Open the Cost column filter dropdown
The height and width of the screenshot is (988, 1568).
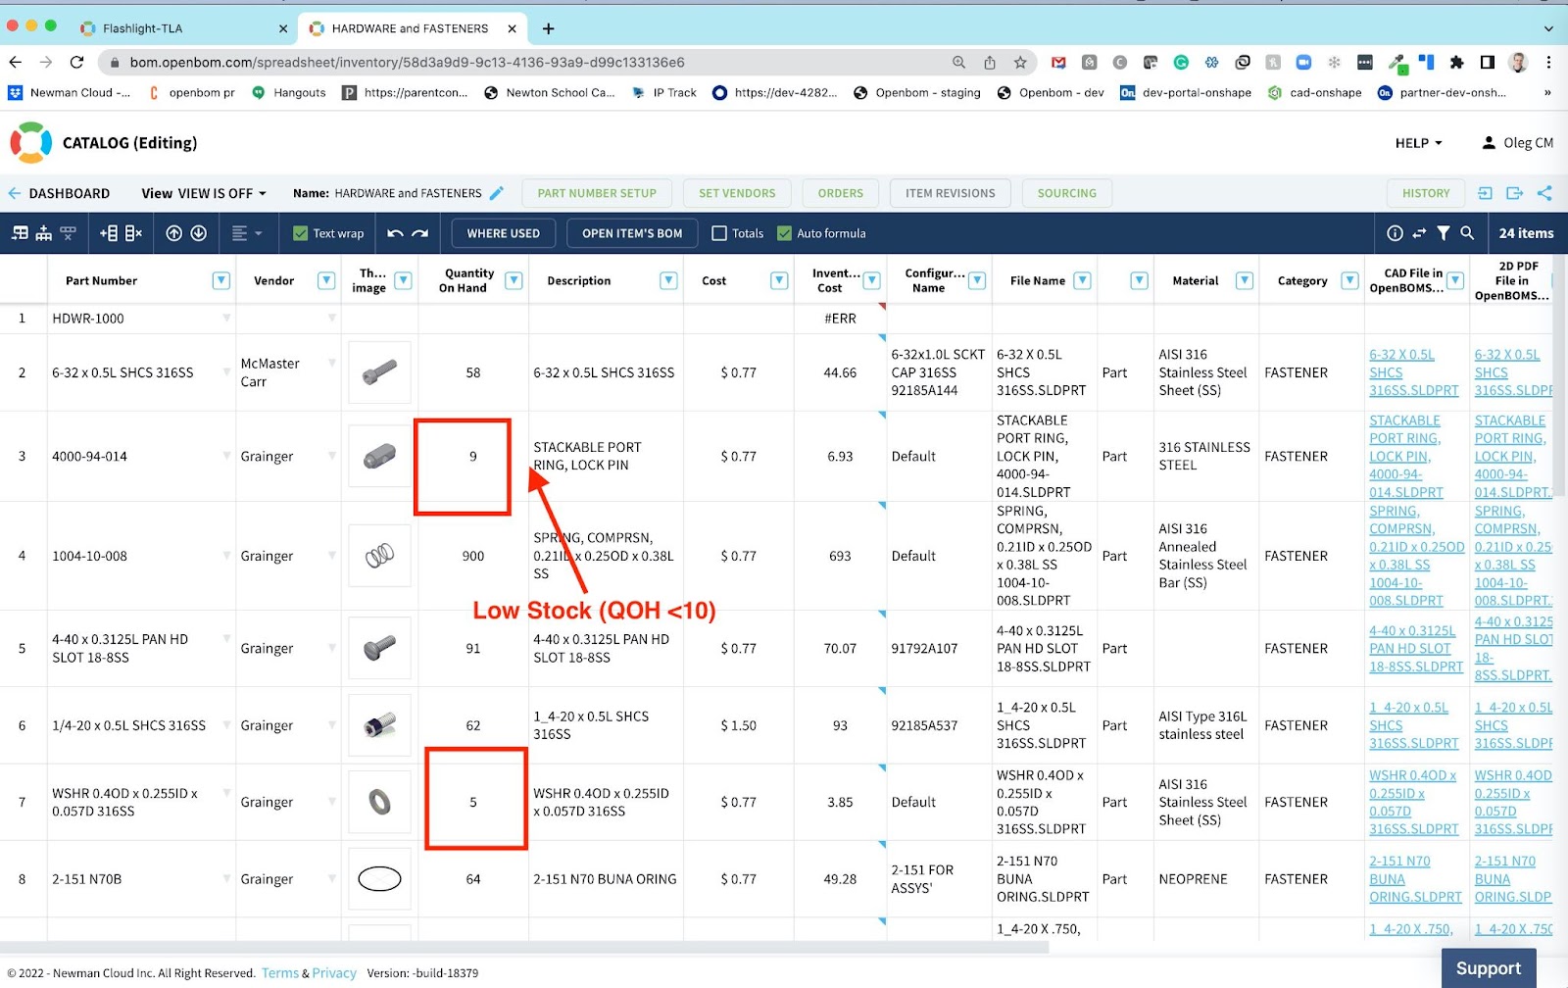click(779, 280)
